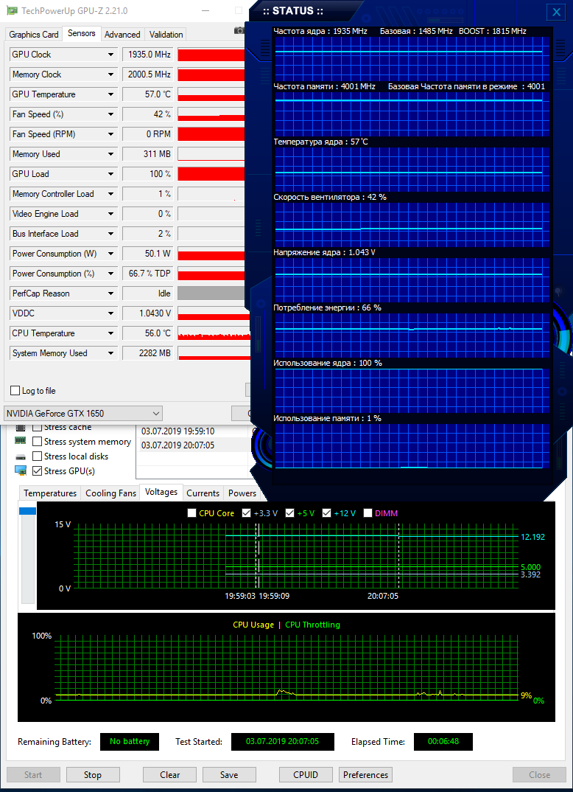This screenshot has width=573, height=792.
Task: Check the DIMM voltage checkbox
Action: pyautogui.click(x=368, y=513)
